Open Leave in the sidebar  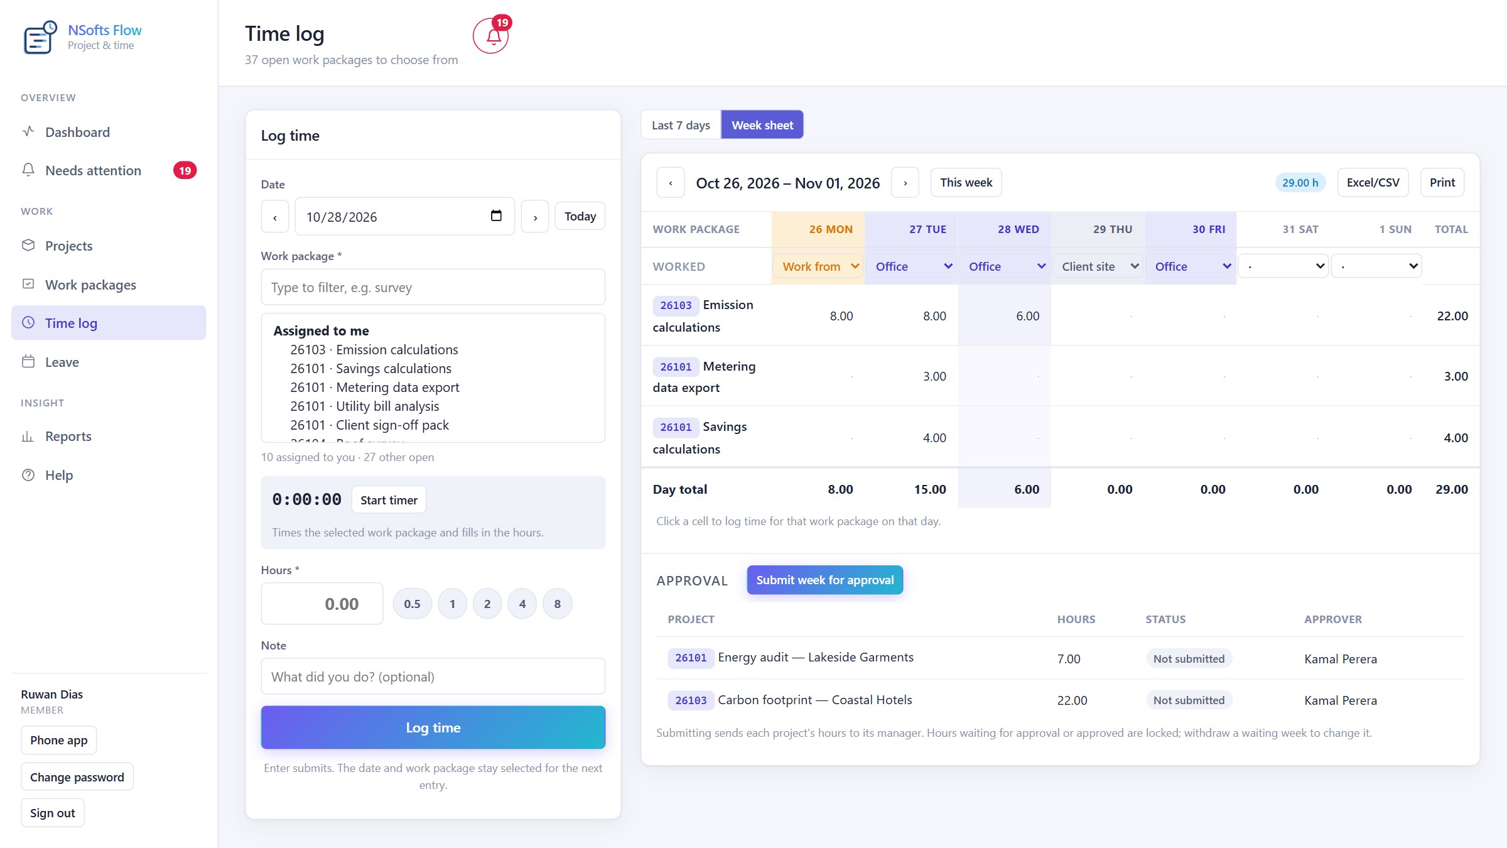(x=109, y=362)
